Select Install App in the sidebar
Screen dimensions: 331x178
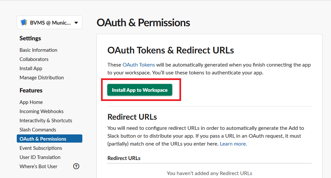click(x=31, y=69)
